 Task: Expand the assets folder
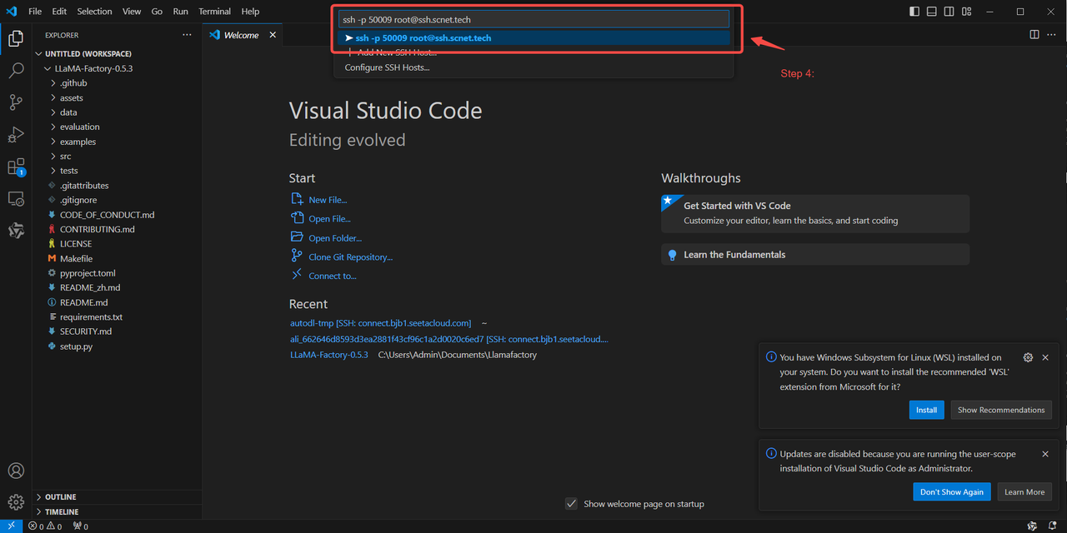coord(71,97)
